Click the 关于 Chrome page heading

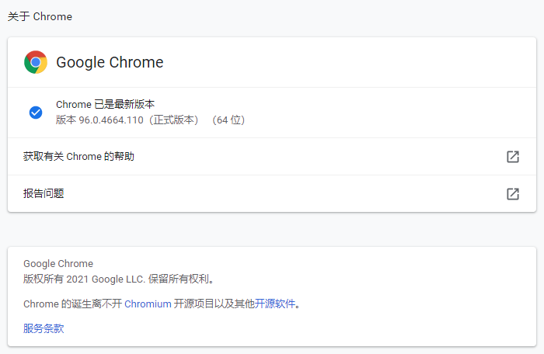[40, 16]
